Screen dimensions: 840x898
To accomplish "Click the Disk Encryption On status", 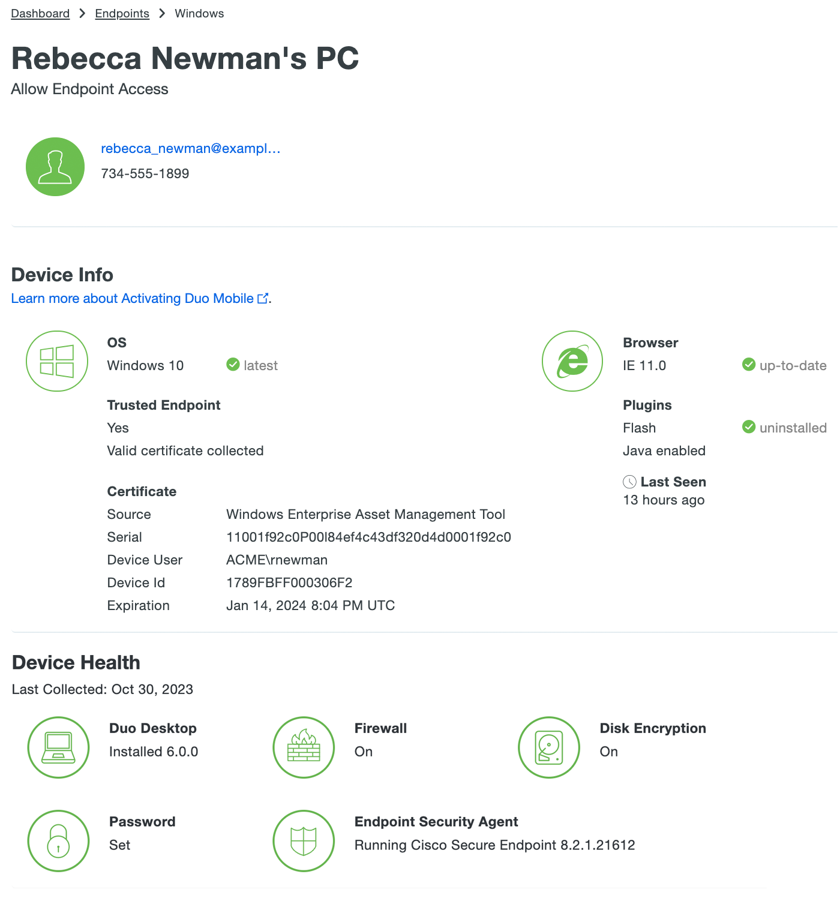I will click(x=609, y=752).
